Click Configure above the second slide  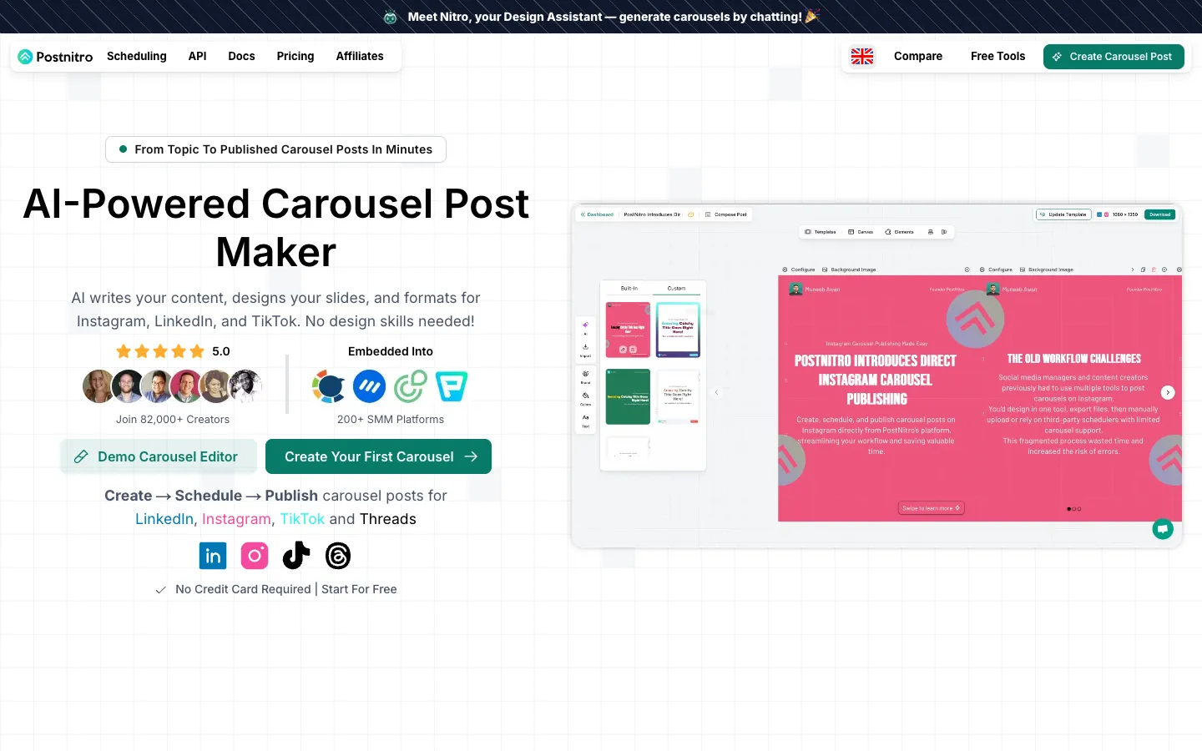click(x=996, y=270)
